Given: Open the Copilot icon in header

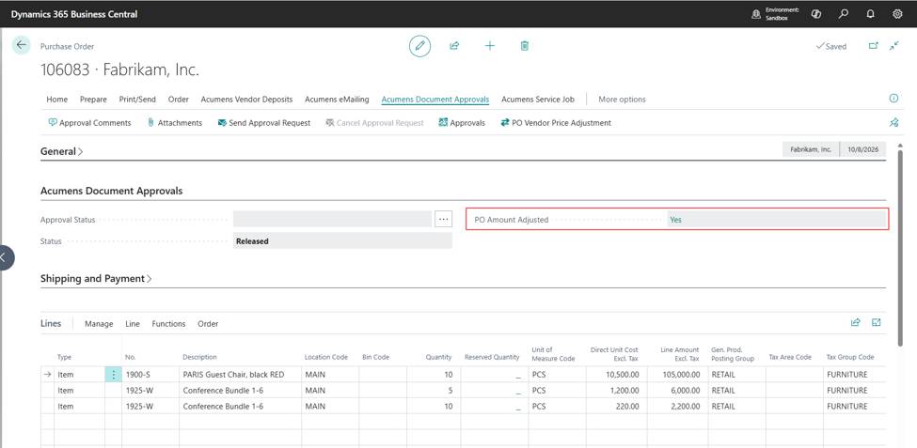Looking at the screenshot, I should [816, 14].
